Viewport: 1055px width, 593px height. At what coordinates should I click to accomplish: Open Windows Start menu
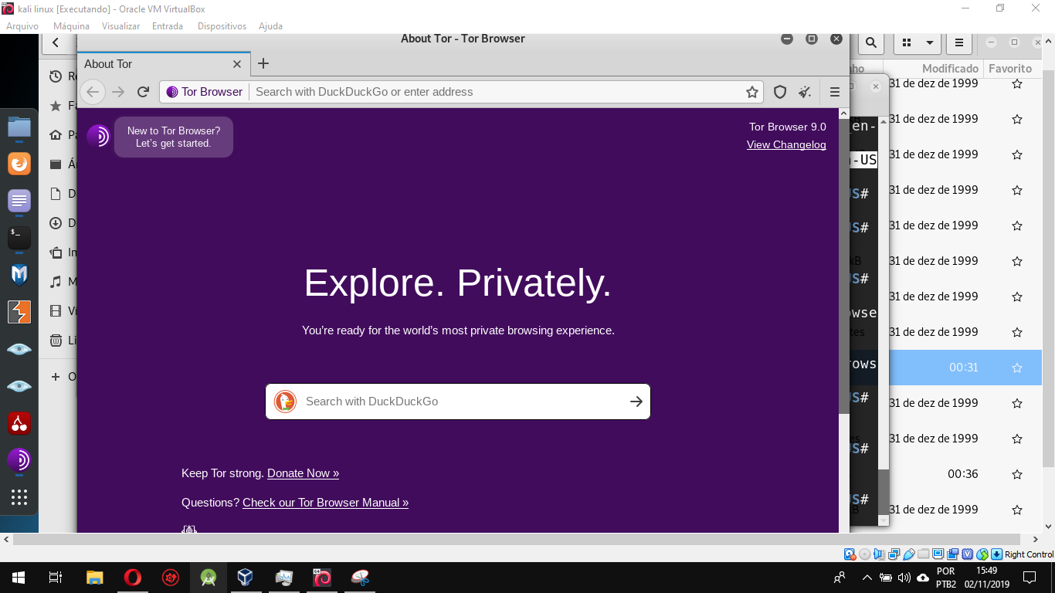click(19, 577)
